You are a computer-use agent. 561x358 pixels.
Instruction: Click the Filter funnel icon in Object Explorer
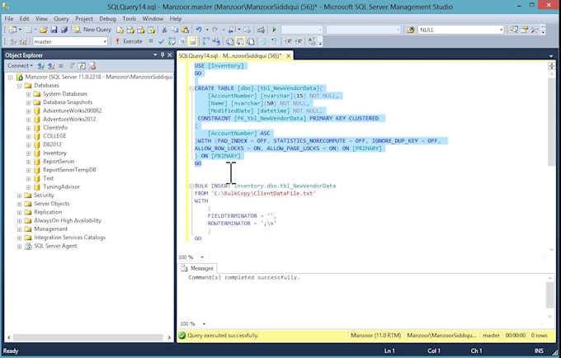(72, 66)
